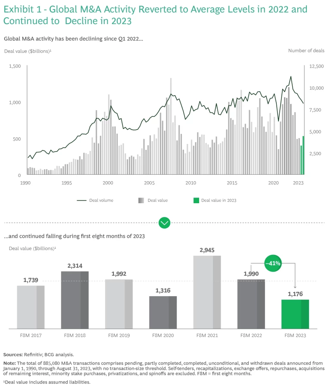Select the F8M 2020 bar

pyautogui.click(x=163, y=312)
